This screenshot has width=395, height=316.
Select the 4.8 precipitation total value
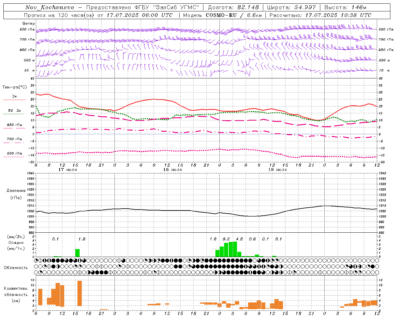(x=239, y=239)
